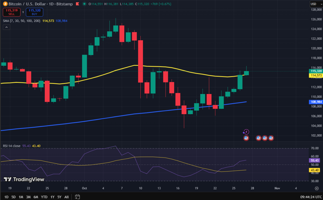This screenshot has width=323, height=200.
Task: Select the 5Y range
Action: (59, 196)
